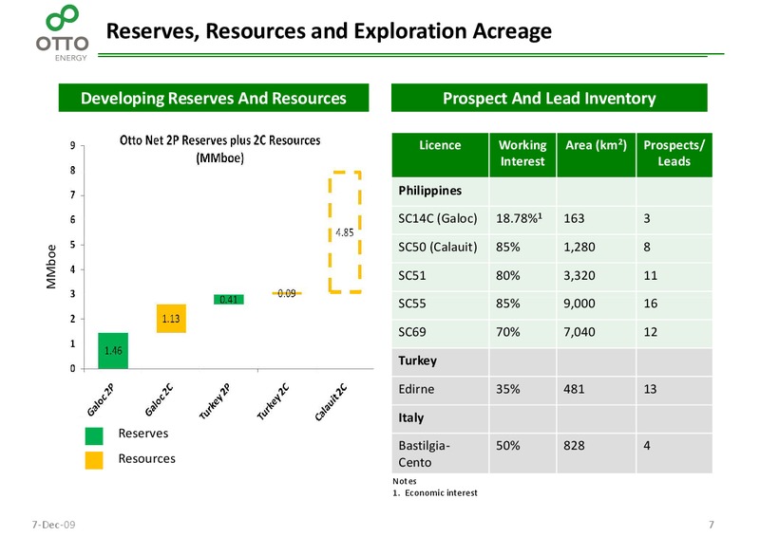Click the Area (km²) column header

pos(597,155)
